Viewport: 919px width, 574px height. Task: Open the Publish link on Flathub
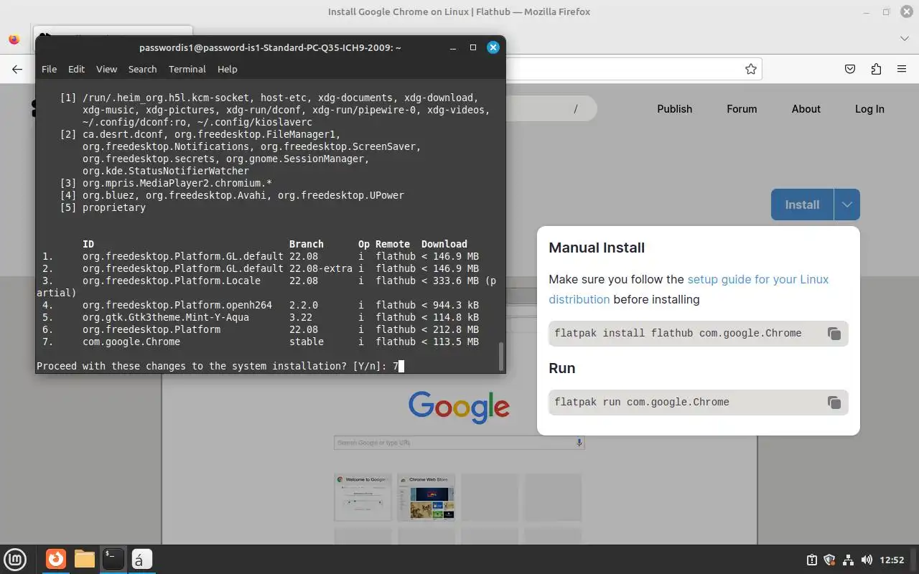tap(674, 109)
